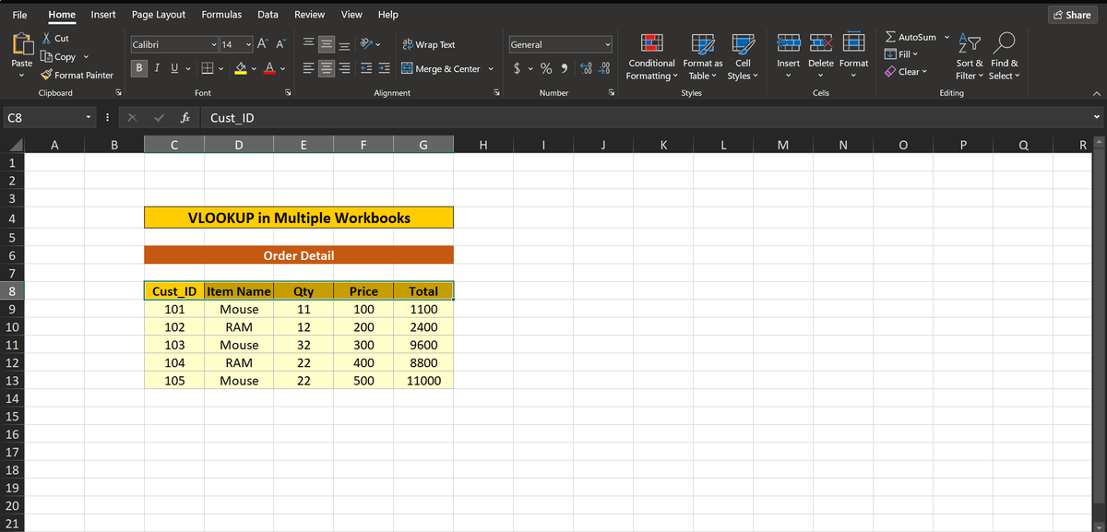Open the General number format dropdown

point(608,44)
